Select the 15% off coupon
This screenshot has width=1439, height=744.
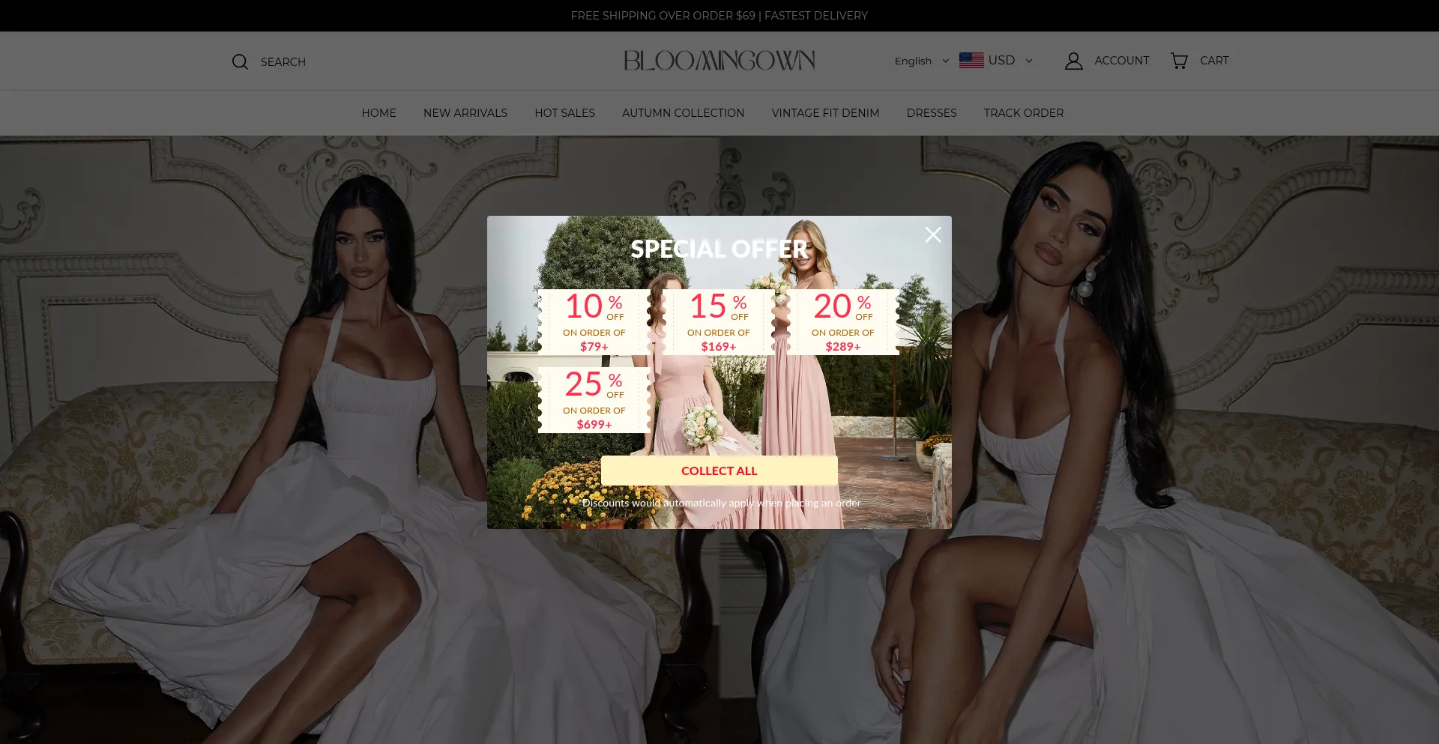(x=719, y=322)
